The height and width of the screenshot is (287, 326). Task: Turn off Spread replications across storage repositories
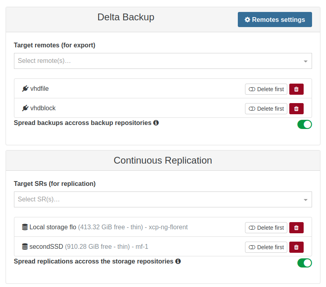(x=304, y=263)
